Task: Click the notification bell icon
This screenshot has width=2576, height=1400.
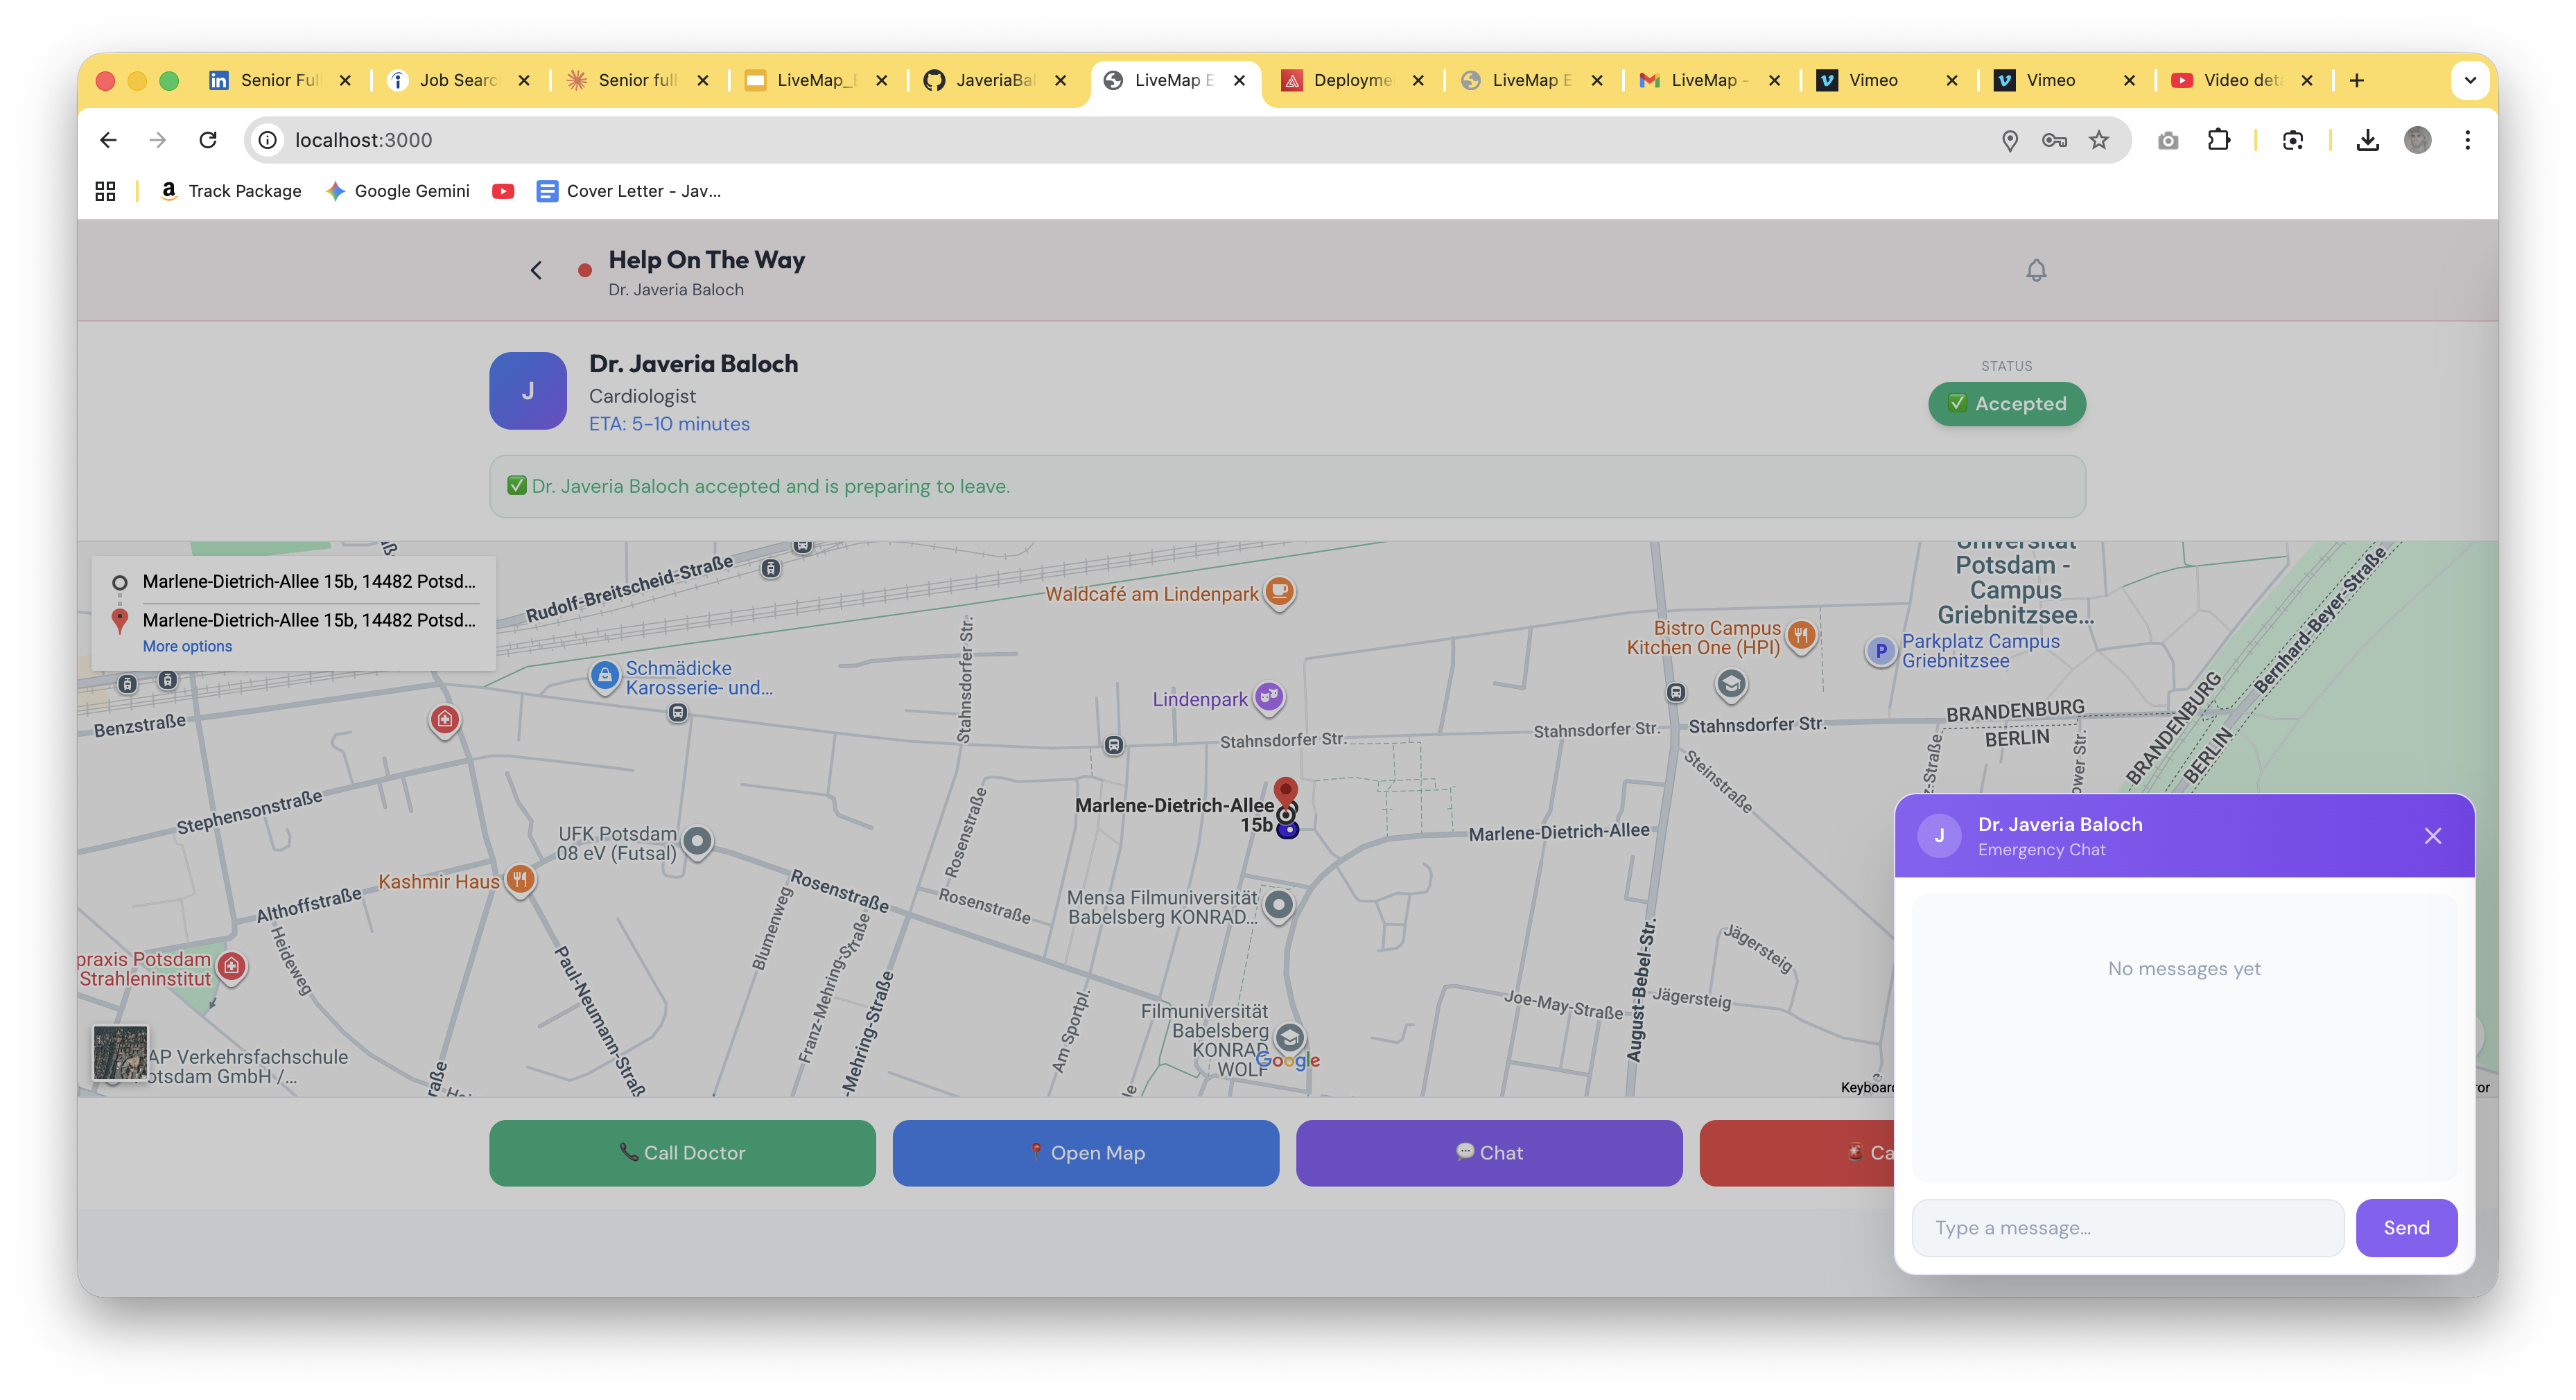Action: click(2036, 270)
